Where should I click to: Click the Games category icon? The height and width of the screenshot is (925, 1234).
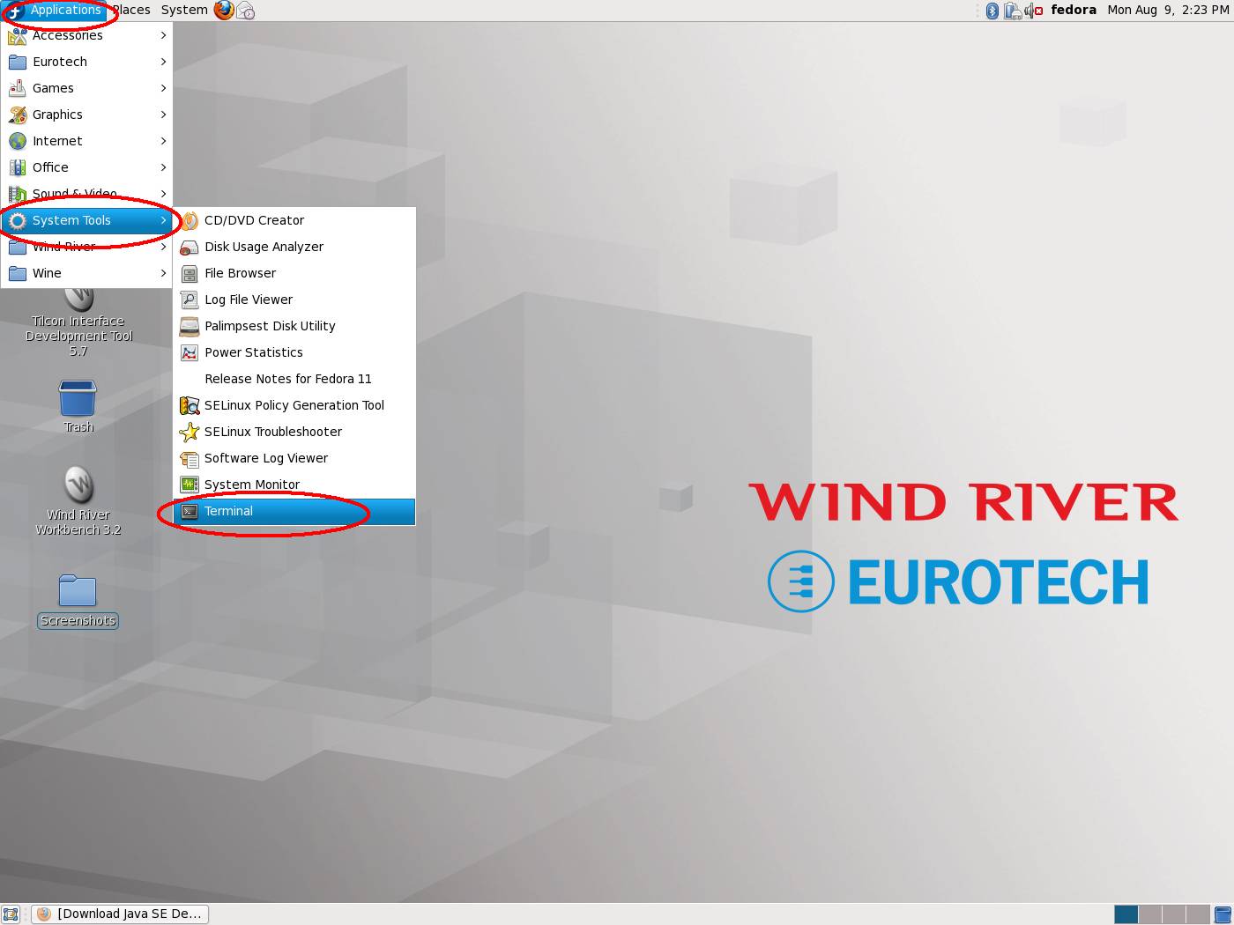pyautogui.click(x=18, y=88)
